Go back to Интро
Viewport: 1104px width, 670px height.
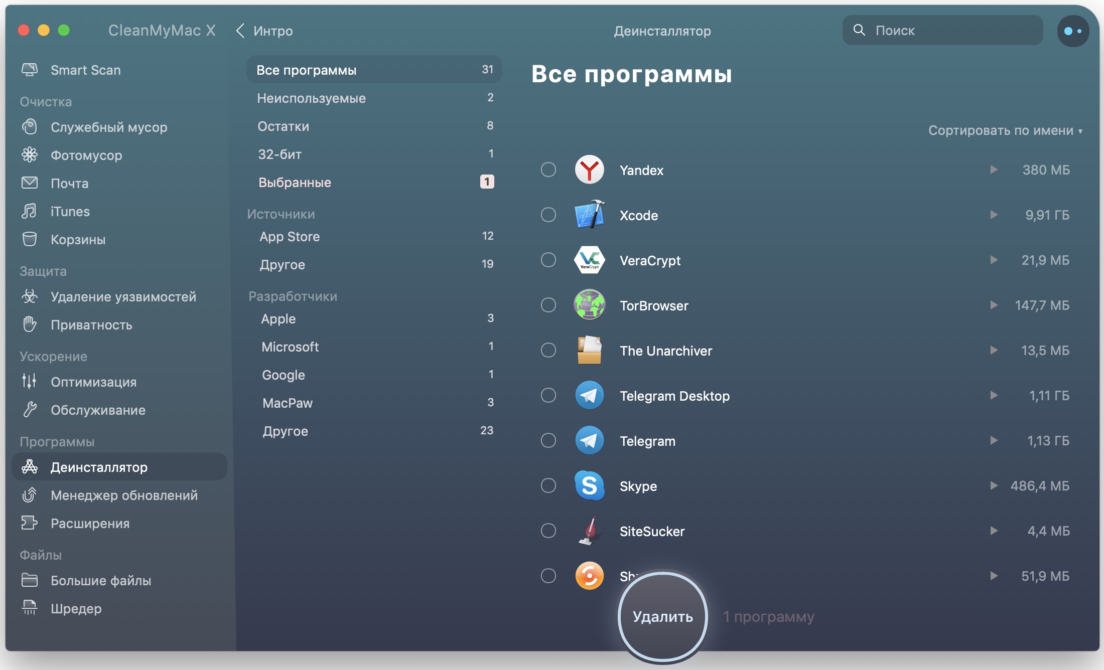tap(264, 31)
